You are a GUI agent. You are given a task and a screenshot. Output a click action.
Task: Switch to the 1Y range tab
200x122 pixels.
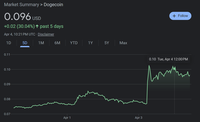(90, 43)
